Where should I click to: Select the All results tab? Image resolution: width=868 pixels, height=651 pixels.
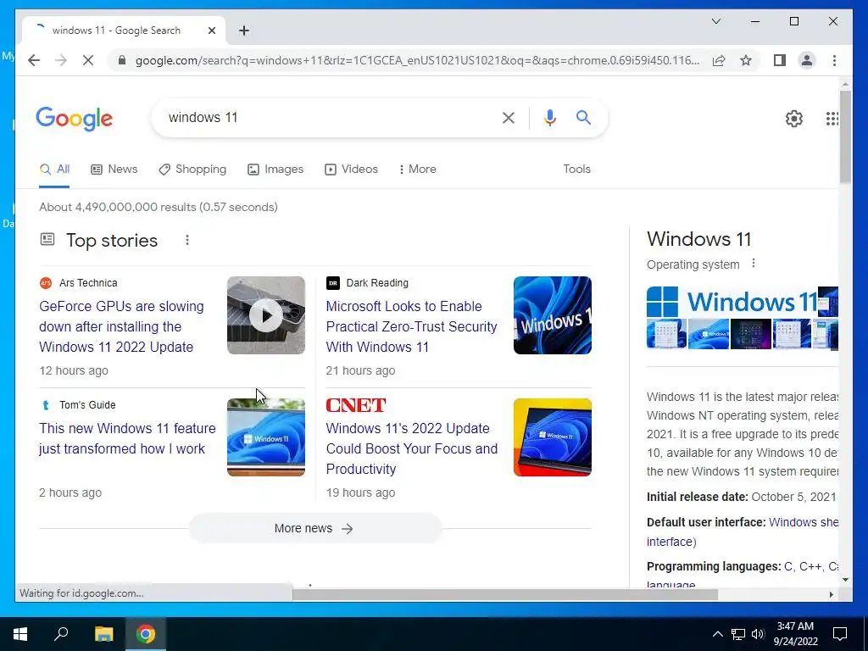coord(54,170)
